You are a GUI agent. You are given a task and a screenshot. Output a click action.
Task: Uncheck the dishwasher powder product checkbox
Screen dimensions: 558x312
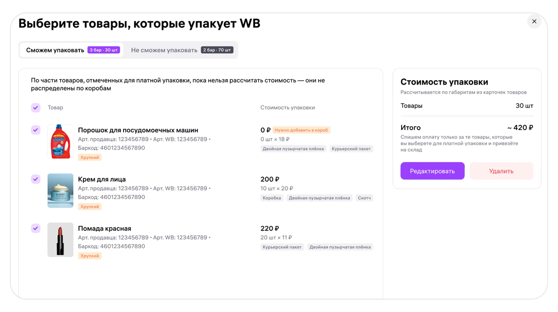[x=36, y=130]
